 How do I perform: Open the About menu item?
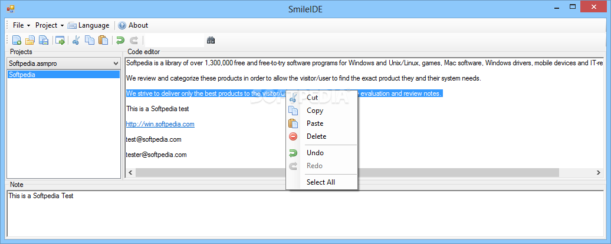click(x=133, y=25)
